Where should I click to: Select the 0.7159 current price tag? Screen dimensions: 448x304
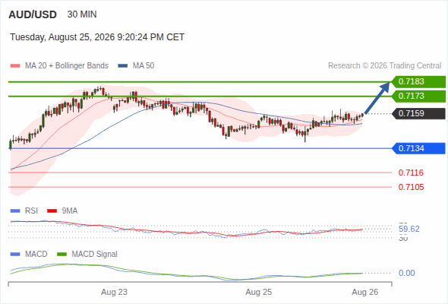[418, 113]
